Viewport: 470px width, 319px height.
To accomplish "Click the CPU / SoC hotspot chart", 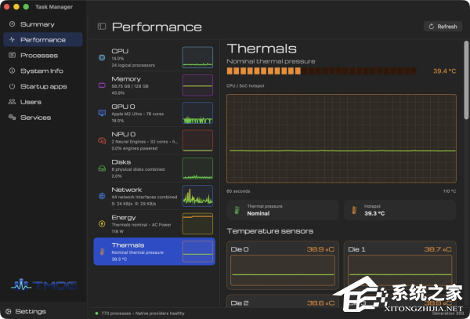I will pyautogui.click(x=342, y=139).
